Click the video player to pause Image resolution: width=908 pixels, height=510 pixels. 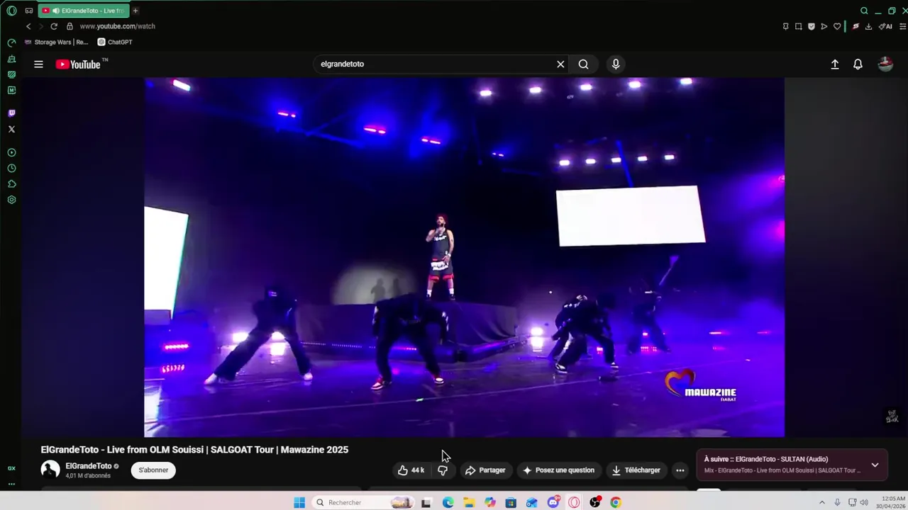click(465, 257)
